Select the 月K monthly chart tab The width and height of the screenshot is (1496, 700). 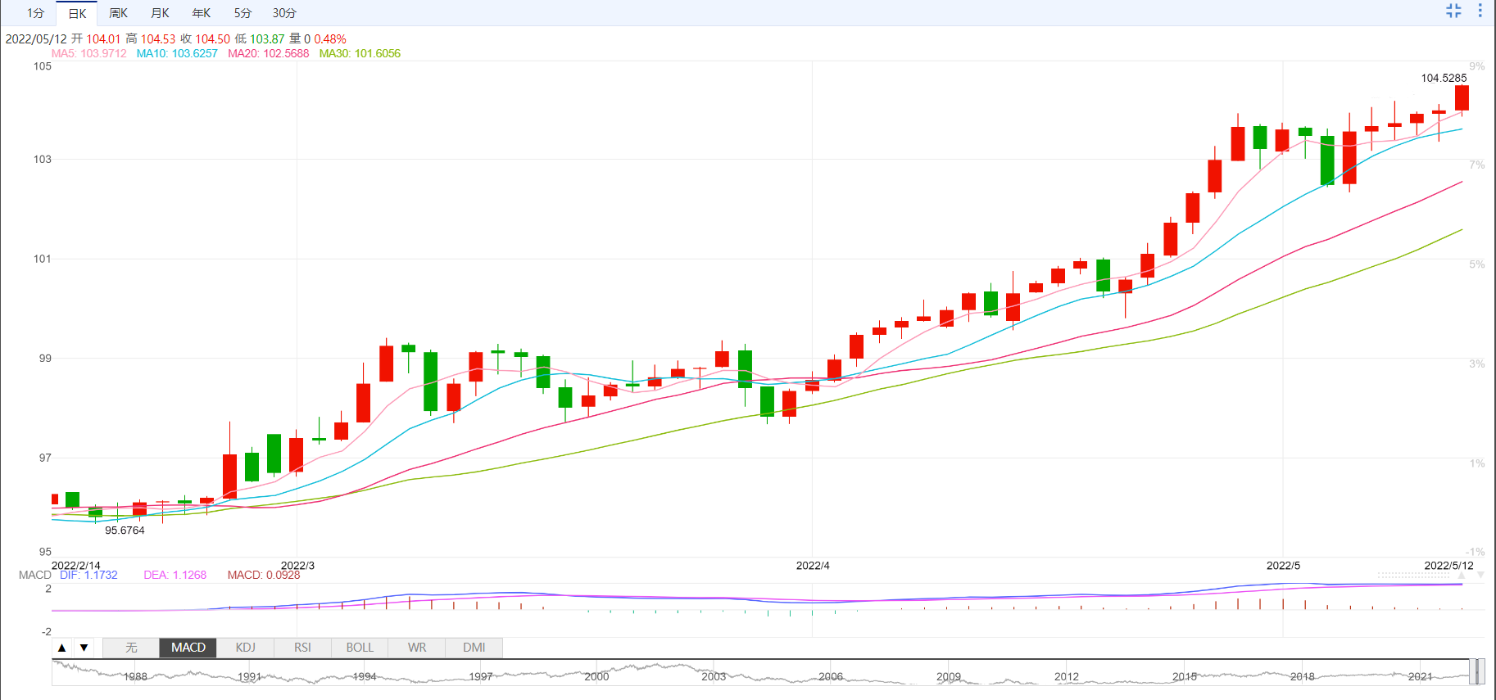160,13
